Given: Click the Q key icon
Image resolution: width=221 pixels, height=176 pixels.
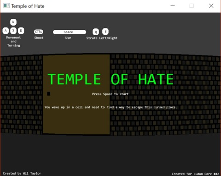Looking at the screenshot, I should 96,32.
